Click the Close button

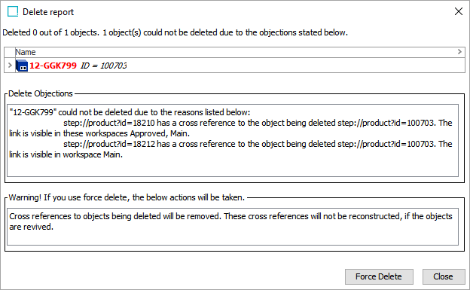[x=444, y=276]
